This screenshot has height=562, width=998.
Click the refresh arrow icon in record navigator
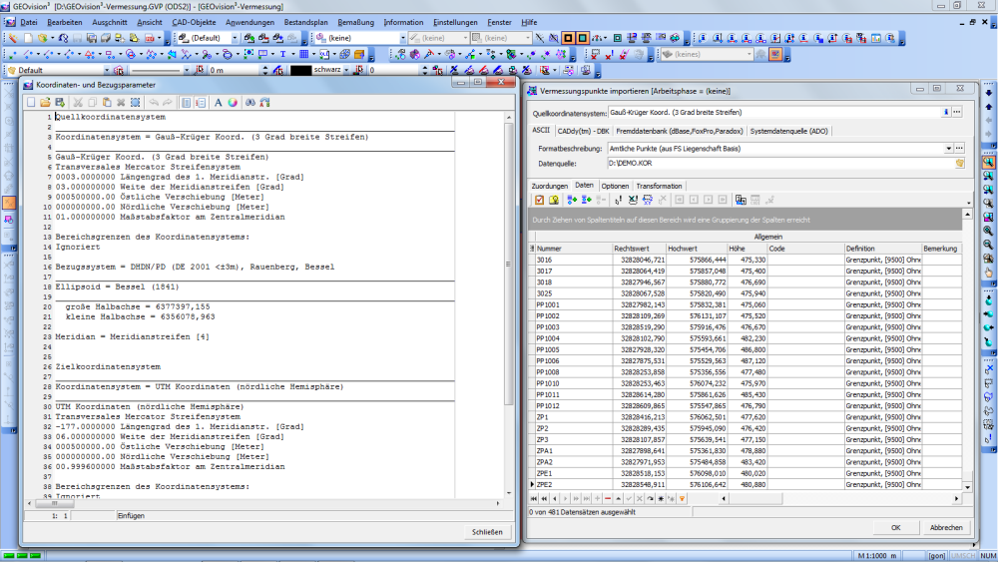(x=650, y=499)
